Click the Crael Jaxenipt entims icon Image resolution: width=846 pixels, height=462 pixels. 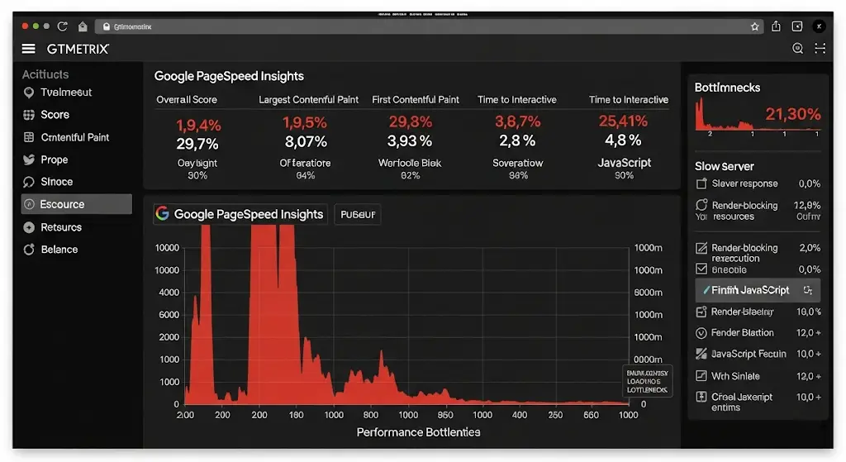(x=701, y=398)
